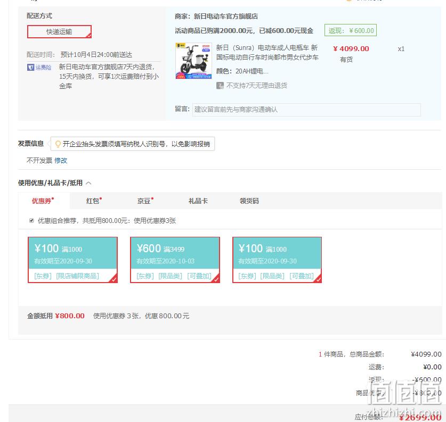
Task: Toggle the 优惠组合推荐 checkbox
Action: point(31,221)
